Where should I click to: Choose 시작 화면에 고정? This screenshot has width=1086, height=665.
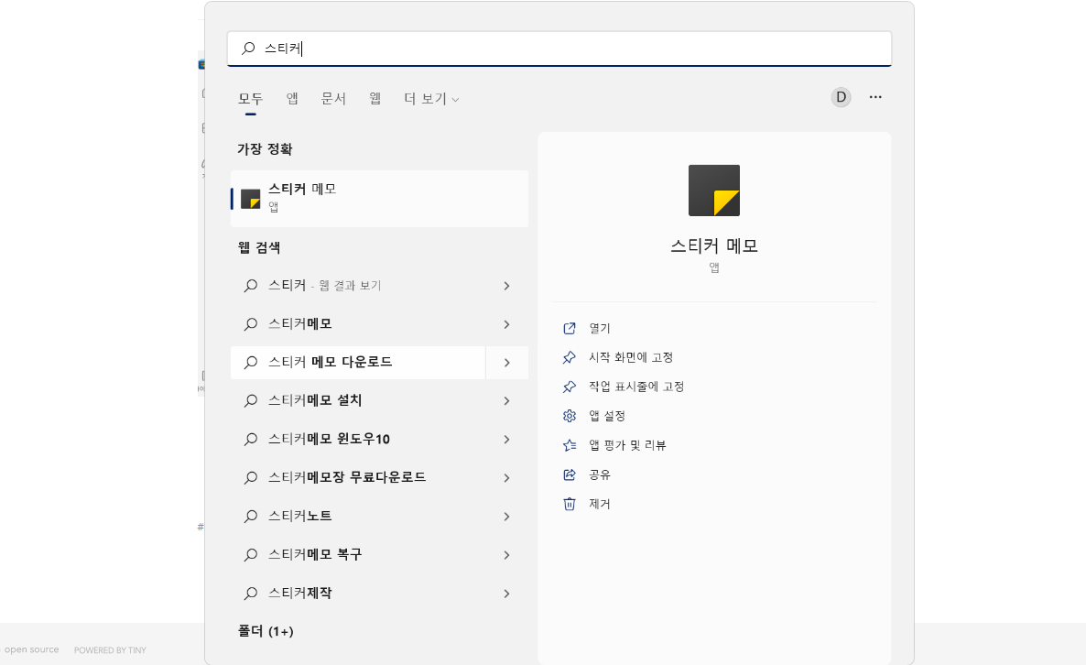coord(631,357)
